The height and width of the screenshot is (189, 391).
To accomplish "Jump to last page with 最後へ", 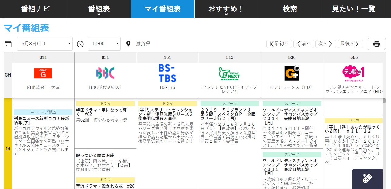I will (350, 44).
